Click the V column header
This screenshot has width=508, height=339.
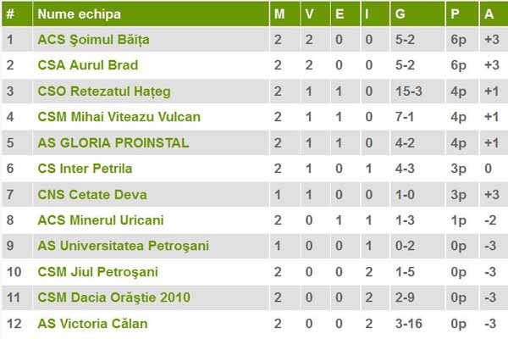310,14
